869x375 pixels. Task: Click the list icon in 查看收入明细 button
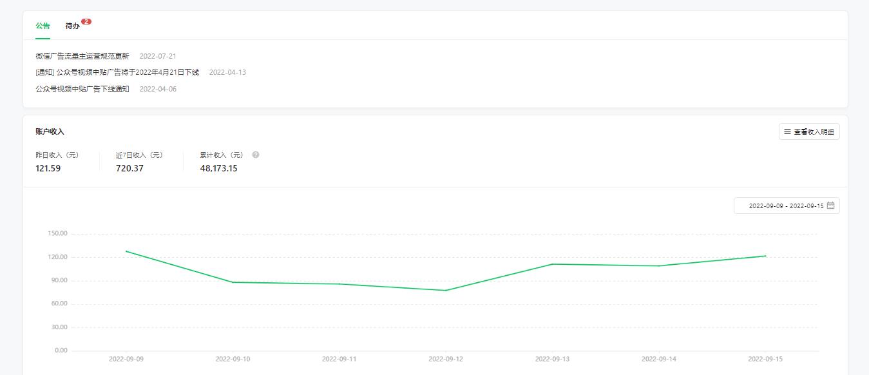pos(787,131)
